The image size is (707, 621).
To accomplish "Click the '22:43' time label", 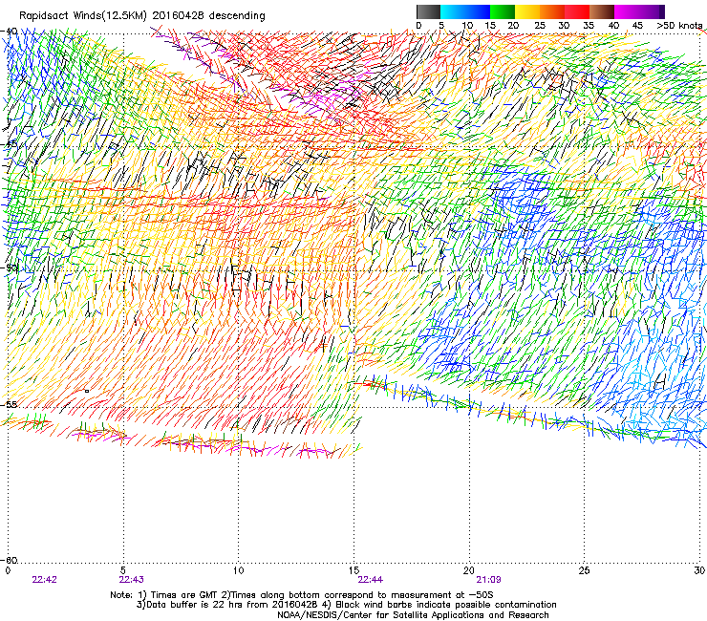I will [131, 580].
